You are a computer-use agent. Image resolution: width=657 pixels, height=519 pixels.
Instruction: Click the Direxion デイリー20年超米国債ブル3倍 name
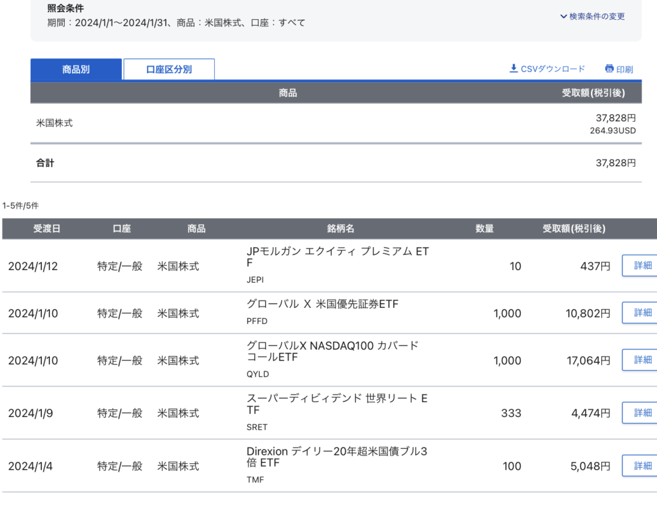[337, 457]
